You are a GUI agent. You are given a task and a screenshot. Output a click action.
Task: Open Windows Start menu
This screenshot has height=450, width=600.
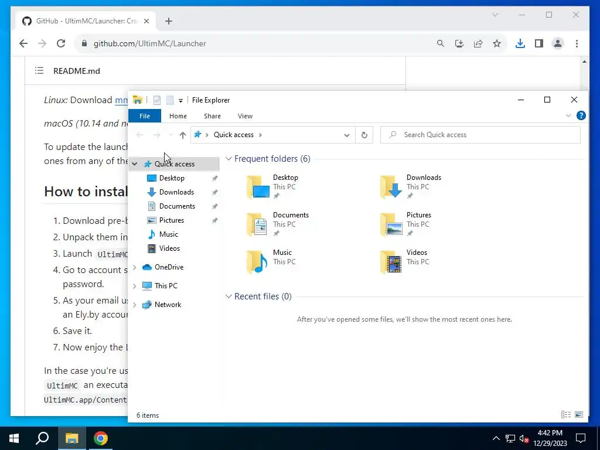(x=14, y=438)
